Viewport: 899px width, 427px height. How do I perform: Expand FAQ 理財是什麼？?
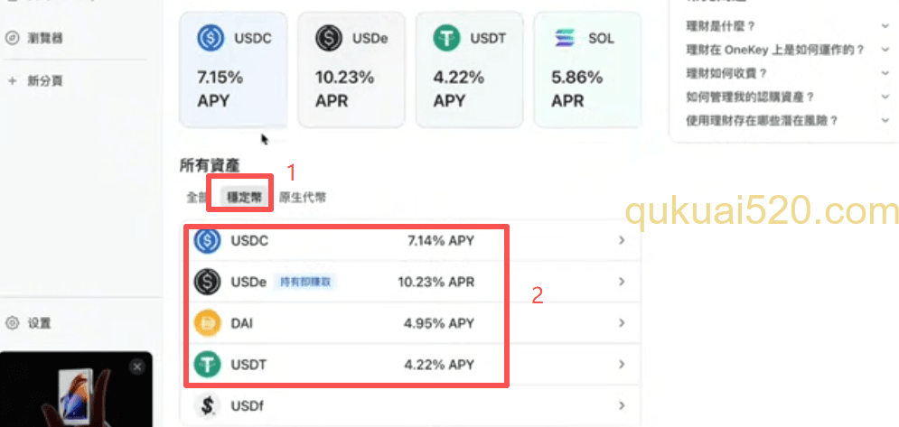point(788,26)
